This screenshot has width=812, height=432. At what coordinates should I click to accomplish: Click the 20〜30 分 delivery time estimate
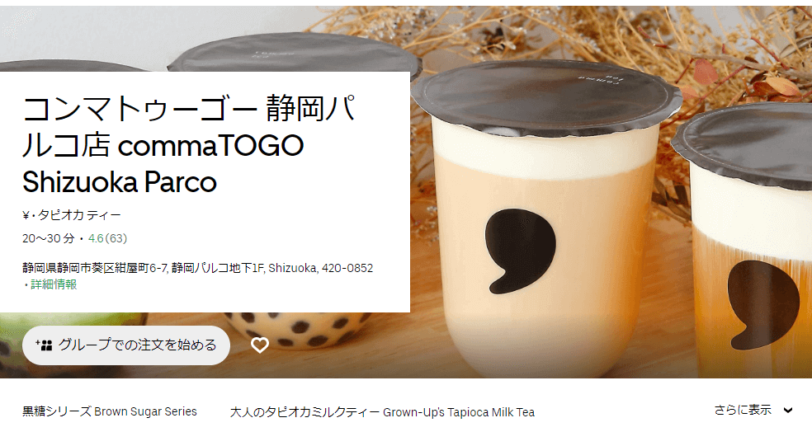tap(49, 238)
